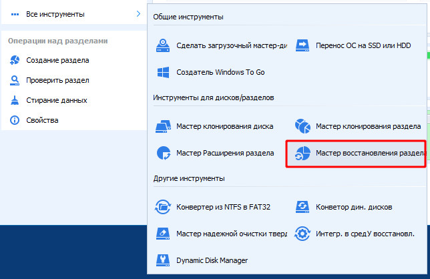
Task: Select 'Dynamic Disk Manager' text entry
Action: (212, 260)
